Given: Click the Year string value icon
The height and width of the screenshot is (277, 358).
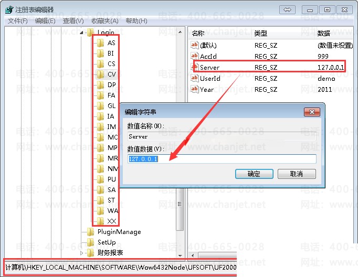Looking at the screenshot, I should click(195, 89).
